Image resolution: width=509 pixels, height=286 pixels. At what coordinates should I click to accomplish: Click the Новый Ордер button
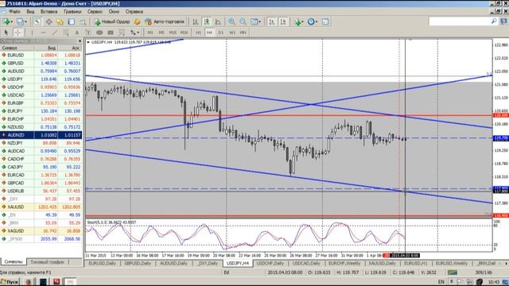click(x=112, y=21)
